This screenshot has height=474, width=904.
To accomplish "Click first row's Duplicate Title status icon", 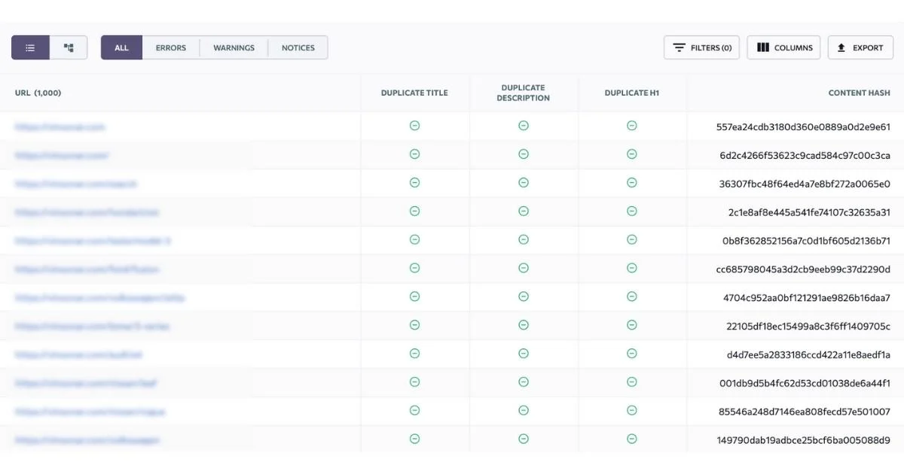I will click(414, 126).
